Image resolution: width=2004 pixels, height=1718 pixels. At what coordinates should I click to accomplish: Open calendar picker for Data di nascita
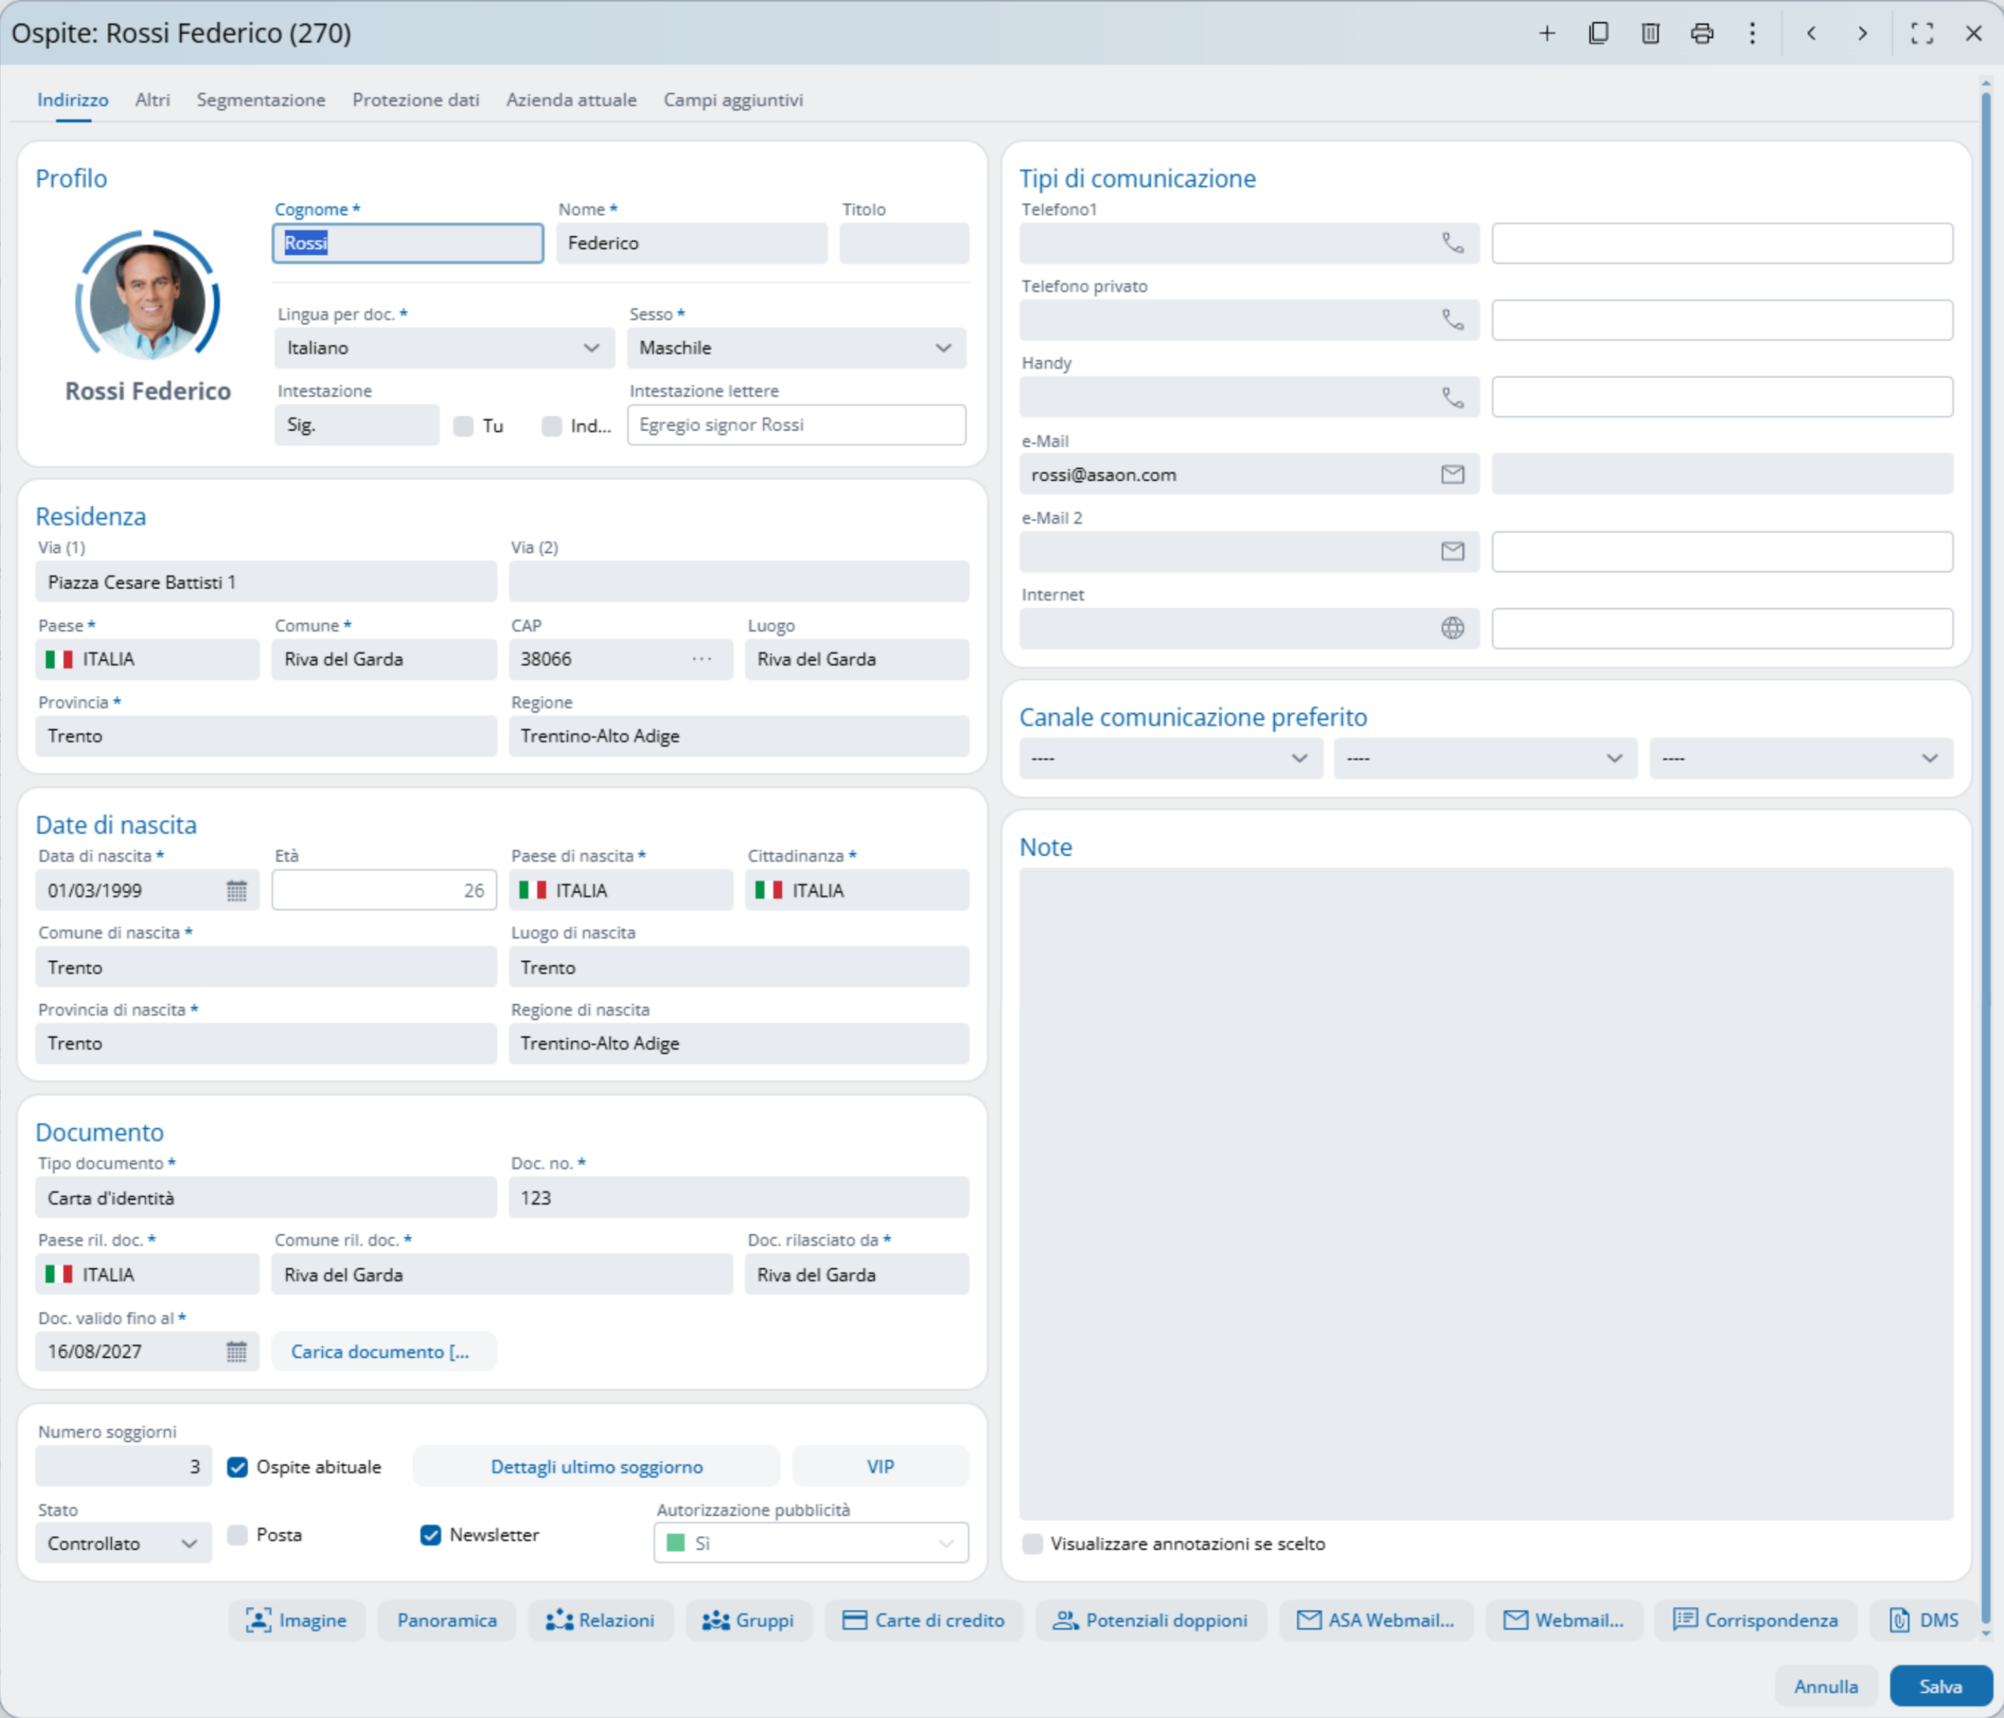tap(236, 890)
